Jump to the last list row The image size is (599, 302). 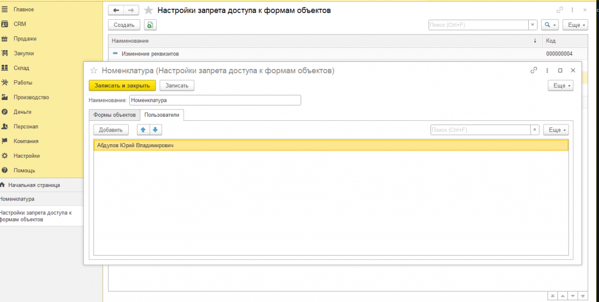click(x=583, y=296)
